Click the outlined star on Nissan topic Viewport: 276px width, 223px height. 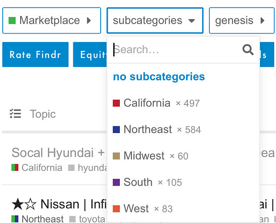(30, 204)
